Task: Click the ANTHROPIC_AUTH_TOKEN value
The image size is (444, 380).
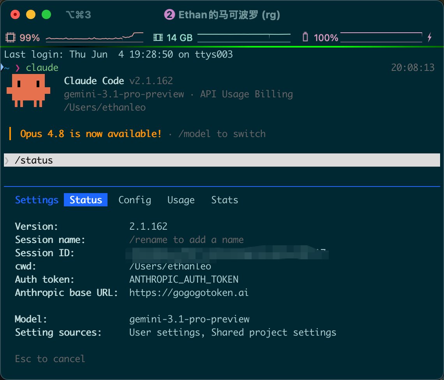Action: coord(184,280)
